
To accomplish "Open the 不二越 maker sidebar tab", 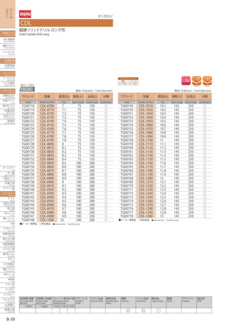I will (x=8, y=173).
